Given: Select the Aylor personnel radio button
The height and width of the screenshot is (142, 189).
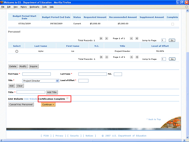Looking at the screenshot, I should tap(17, 51).
